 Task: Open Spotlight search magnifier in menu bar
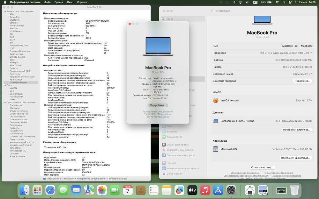point(284,2)
